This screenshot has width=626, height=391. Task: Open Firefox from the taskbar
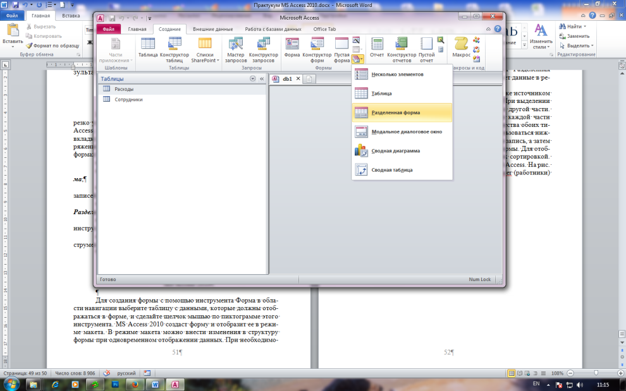click(x=135, y=385)
